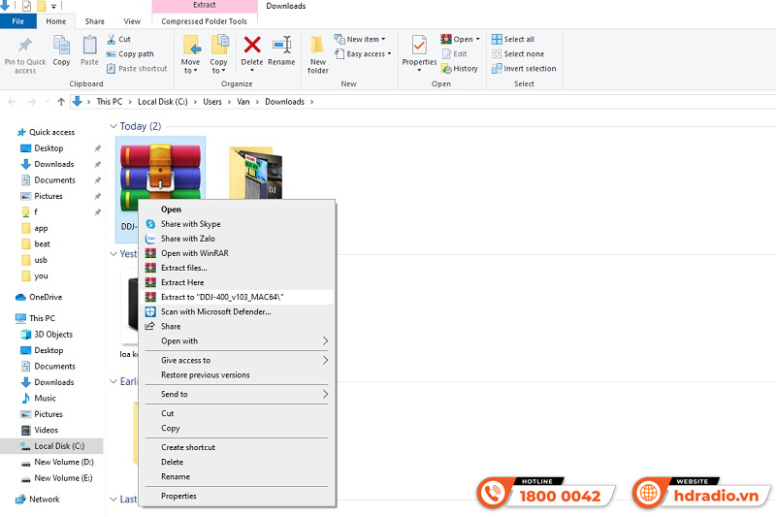Screen dimensions: 776x517
Task: Open the Share ribbon tab
Action: [x=95, y=20]
